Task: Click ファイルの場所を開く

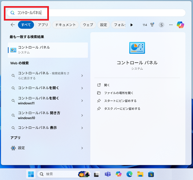Action: 119,93
